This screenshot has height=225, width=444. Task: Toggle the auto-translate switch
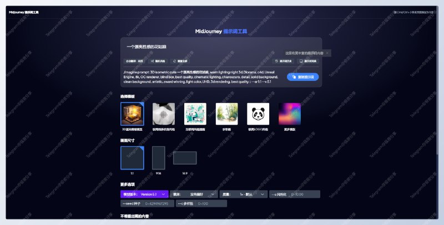[x=134, y=61]
